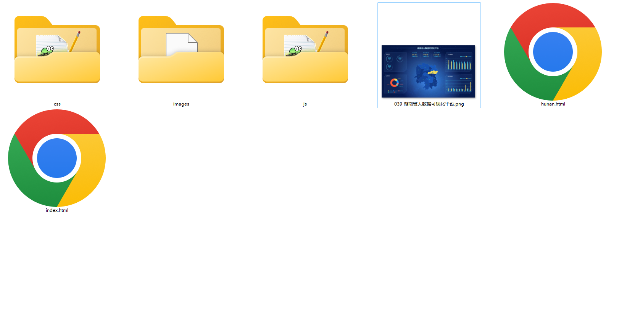Image resolution: width=627 pixels, height=333 pixels.
Task: Select the dashboard PNG thumbnail
Action: pos(428,71)
